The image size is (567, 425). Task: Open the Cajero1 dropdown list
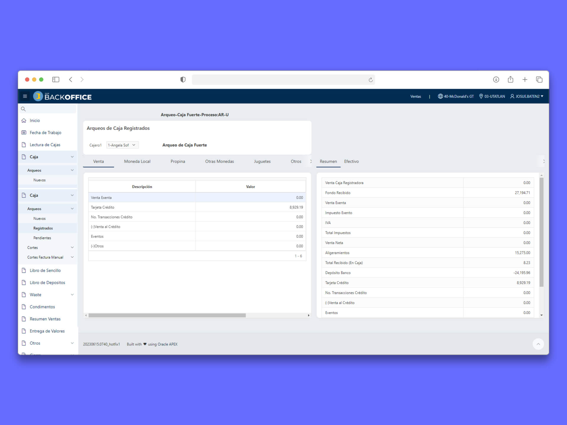(x=122, y=145)
